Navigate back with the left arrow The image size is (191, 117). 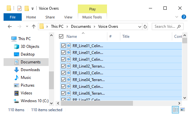10,27
